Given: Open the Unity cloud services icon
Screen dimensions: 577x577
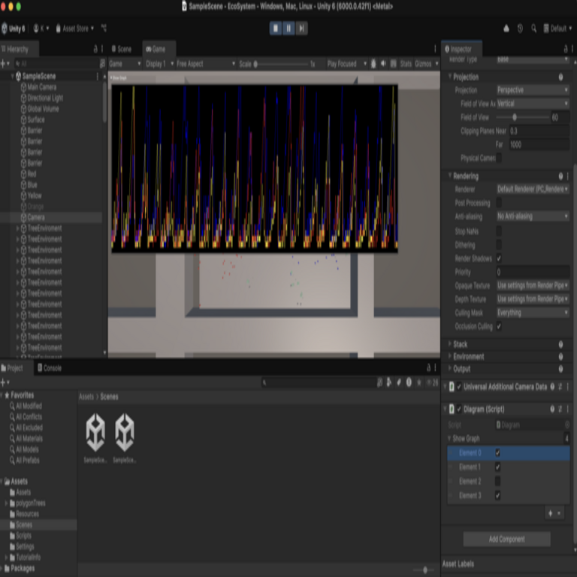Looking at the screenshot, I should pos(506,29).
